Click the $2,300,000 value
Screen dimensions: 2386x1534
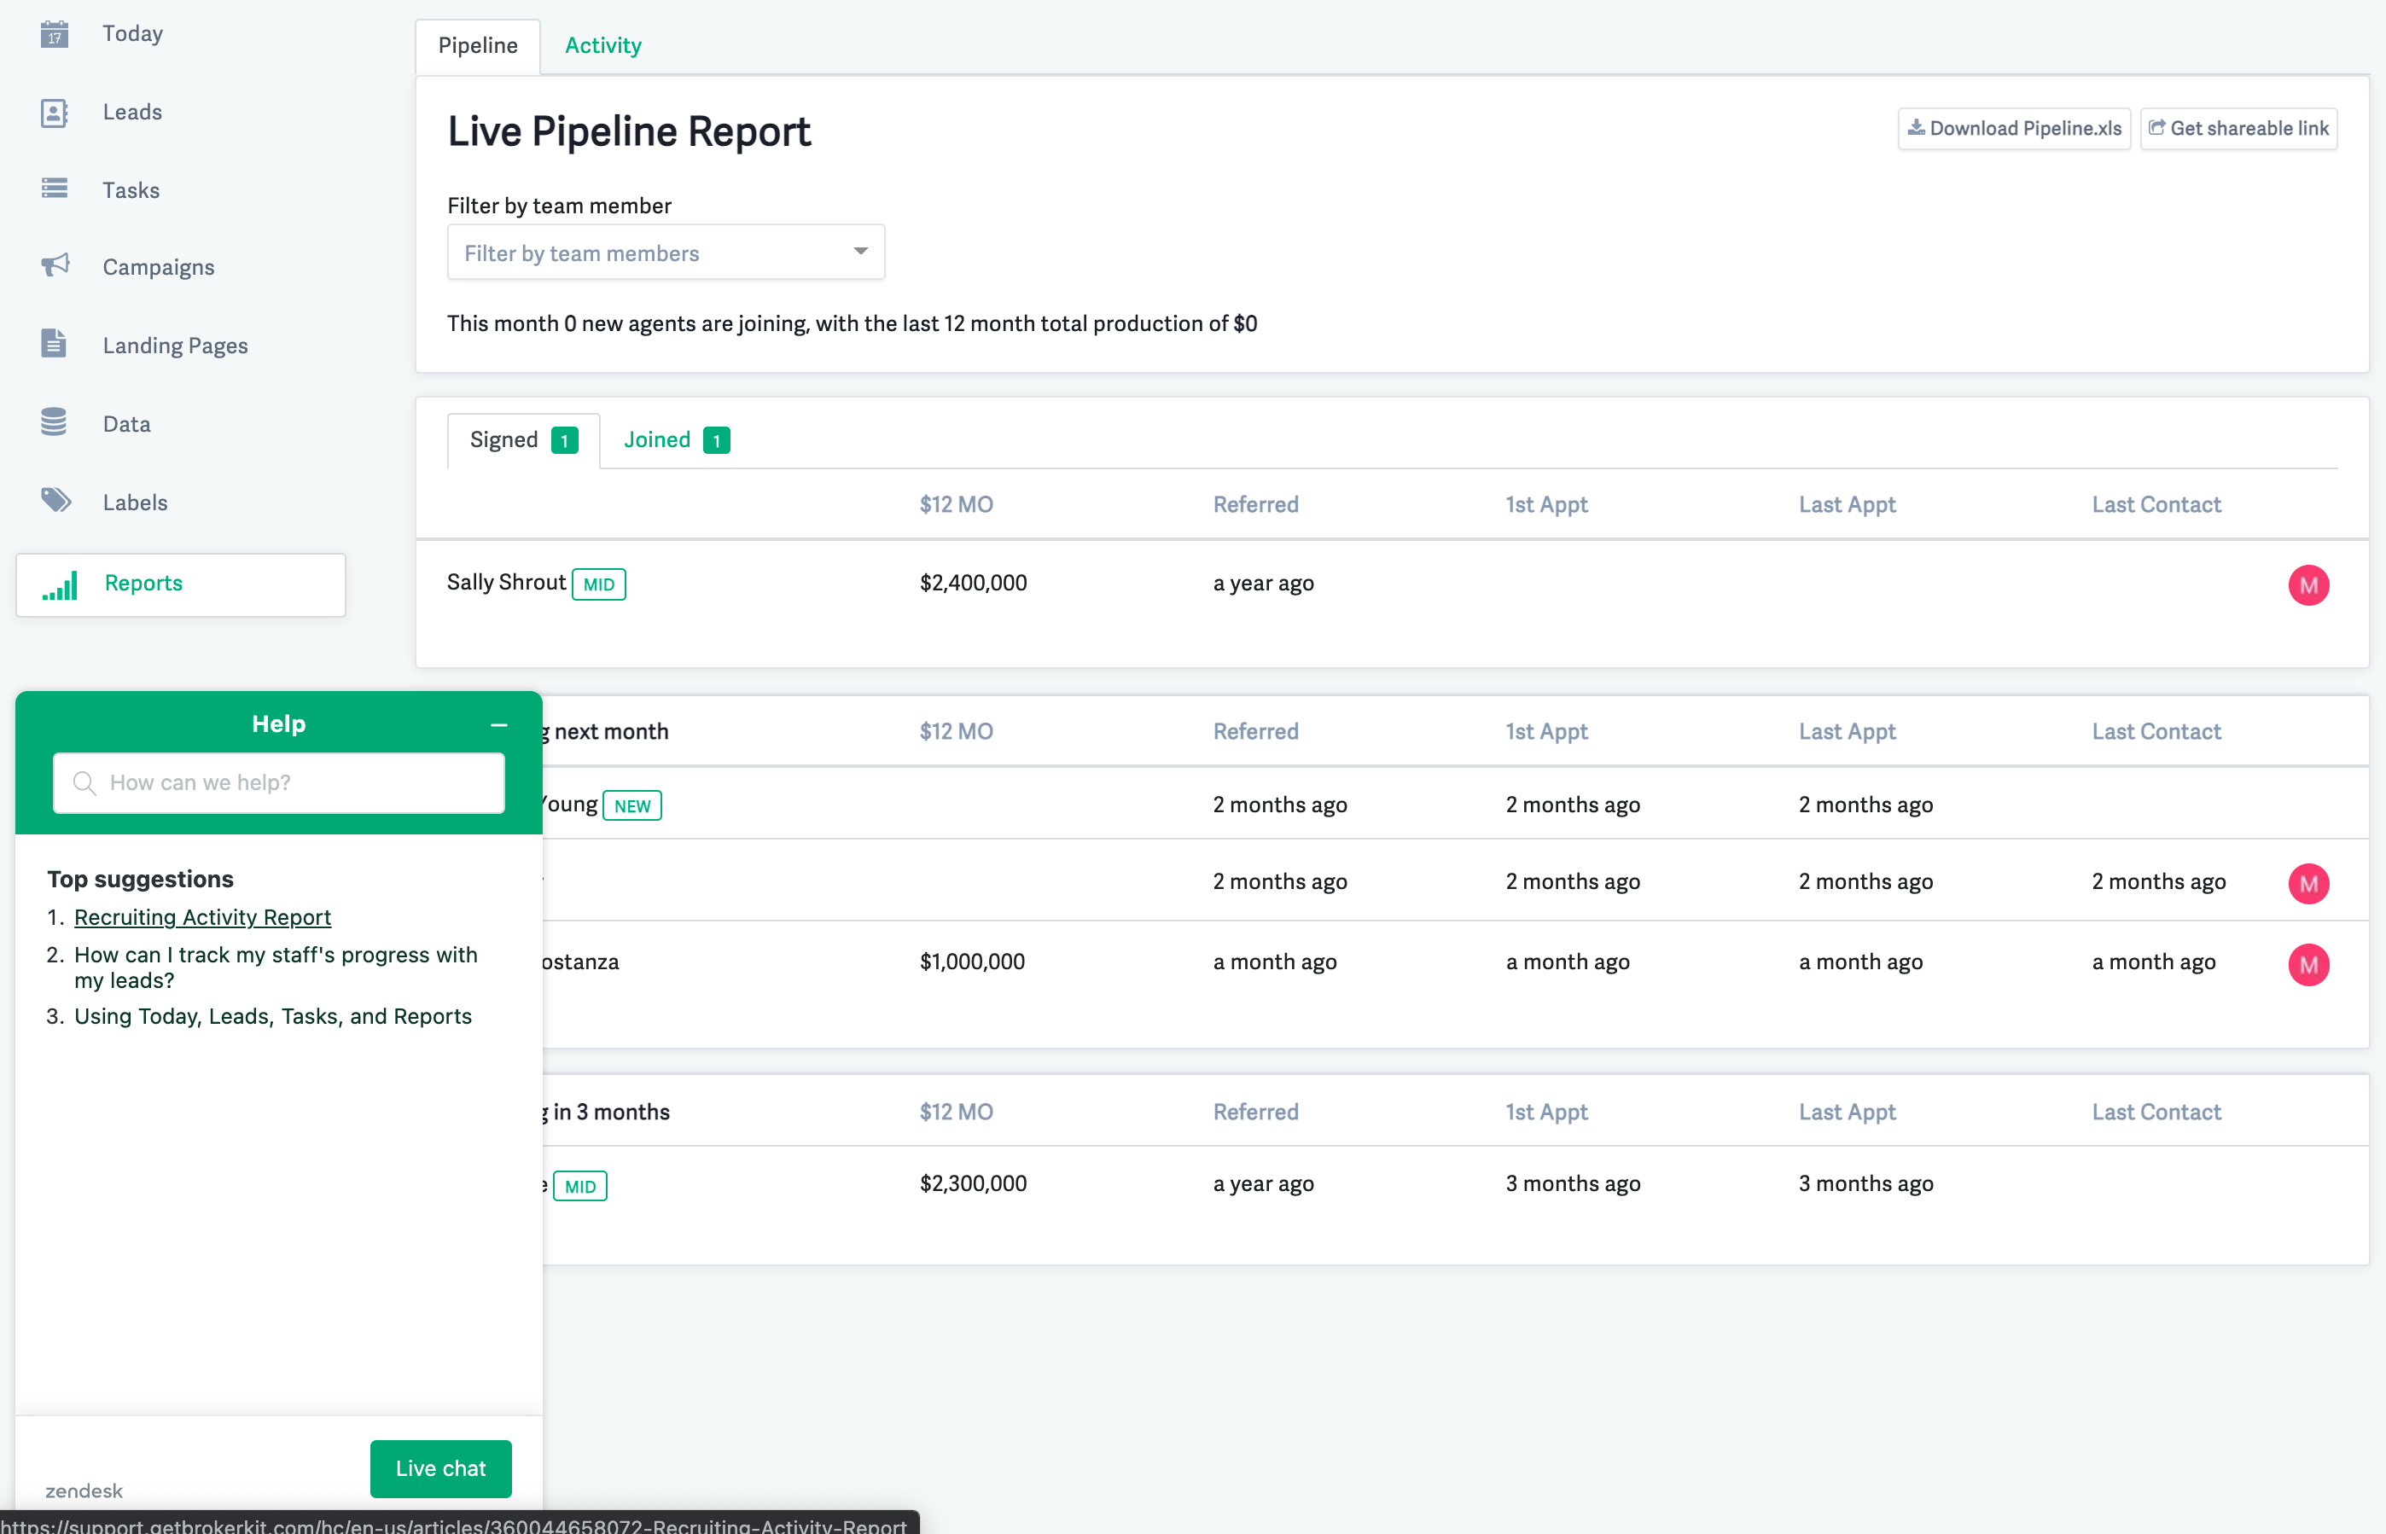tap(972, 1183)
